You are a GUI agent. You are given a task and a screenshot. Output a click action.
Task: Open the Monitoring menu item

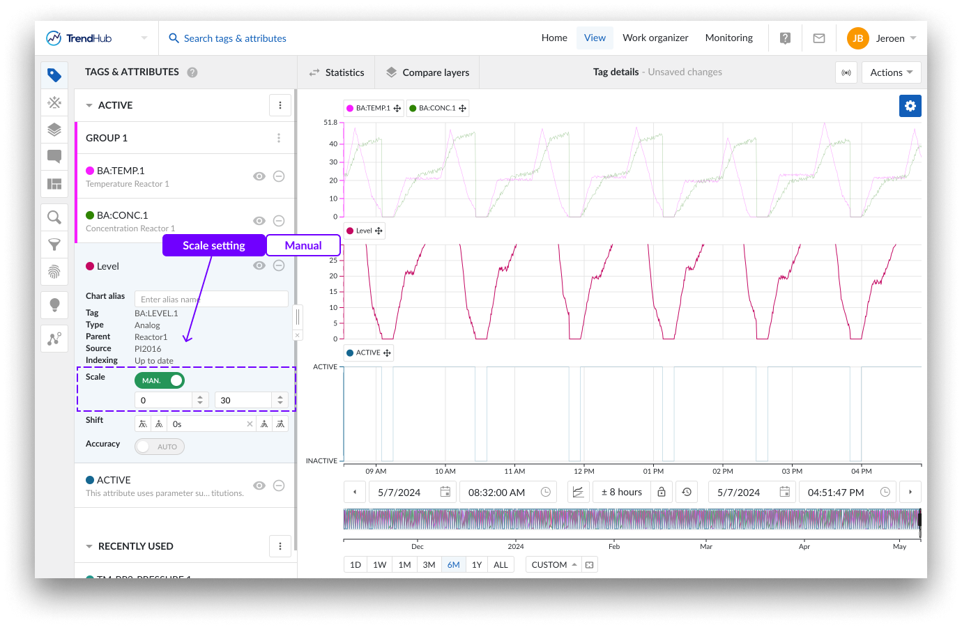pyautogui.click(x=728, y=38)
